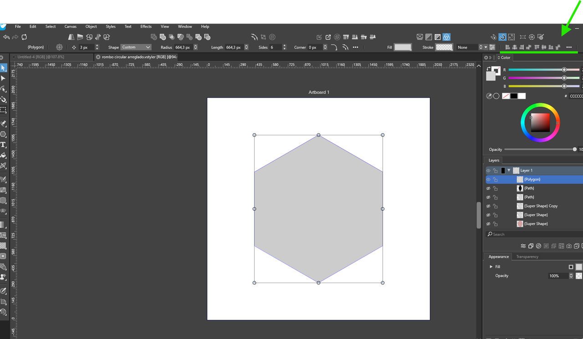Image resolution: width=583 pixels, height=339 pixels.
Task: Align selected objects to bottom edge
Action: click(551, 47)
